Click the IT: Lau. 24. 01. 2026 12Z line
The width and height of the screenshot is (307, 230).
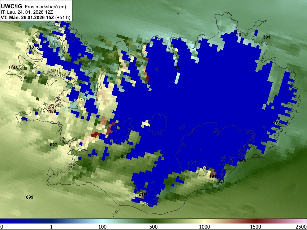coord(27,12)
